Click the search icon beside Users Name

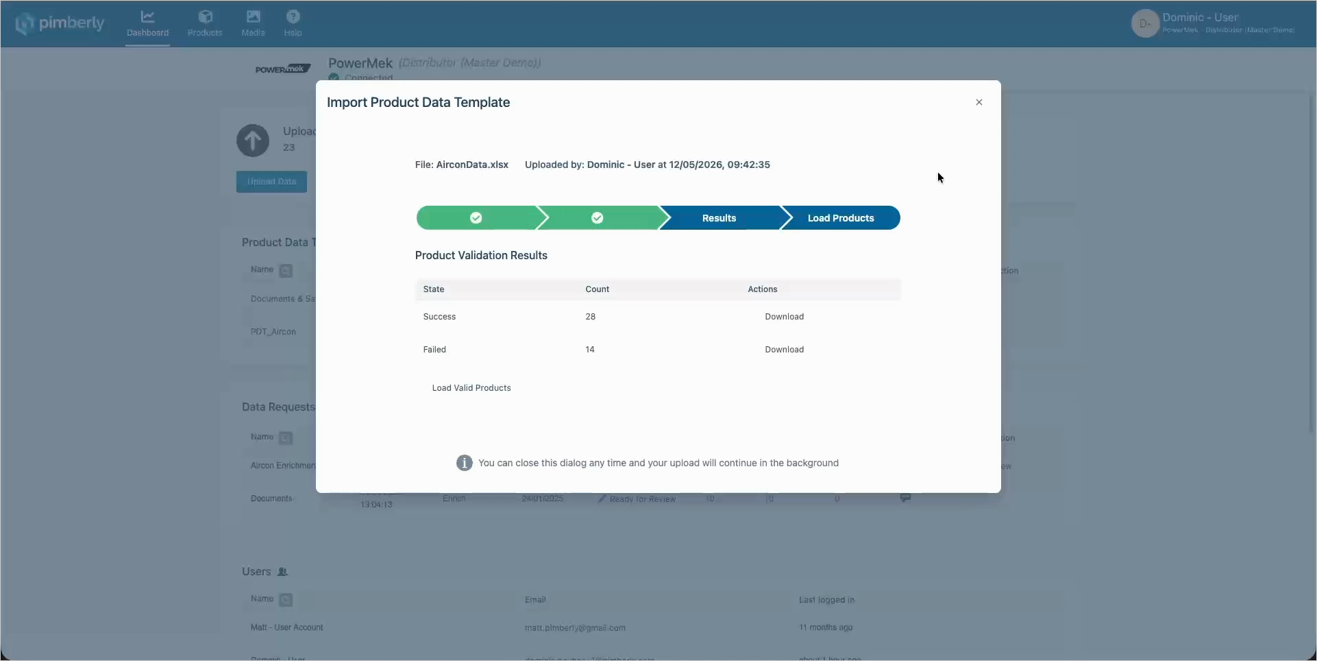click(x=286, y=600)
